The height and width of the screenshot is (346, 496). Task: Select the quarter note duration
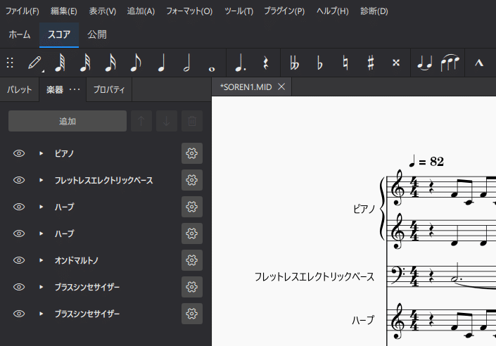coord(161,63)
